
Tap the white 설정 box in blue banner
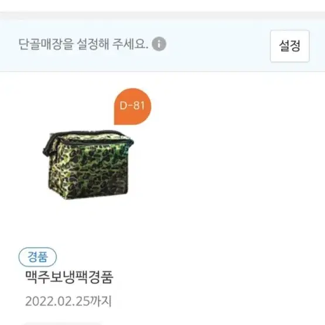(289, 46)
